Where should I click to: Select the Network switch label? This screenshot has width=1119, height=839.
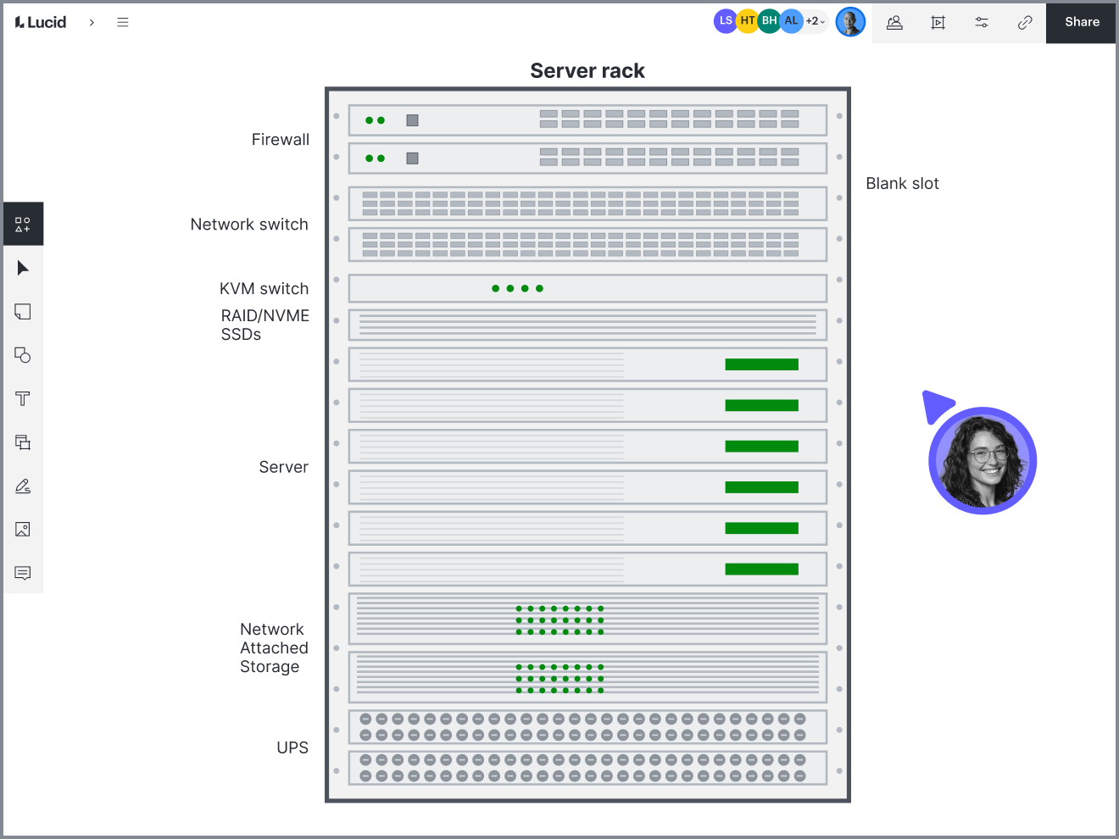click(x=249, y=225)
